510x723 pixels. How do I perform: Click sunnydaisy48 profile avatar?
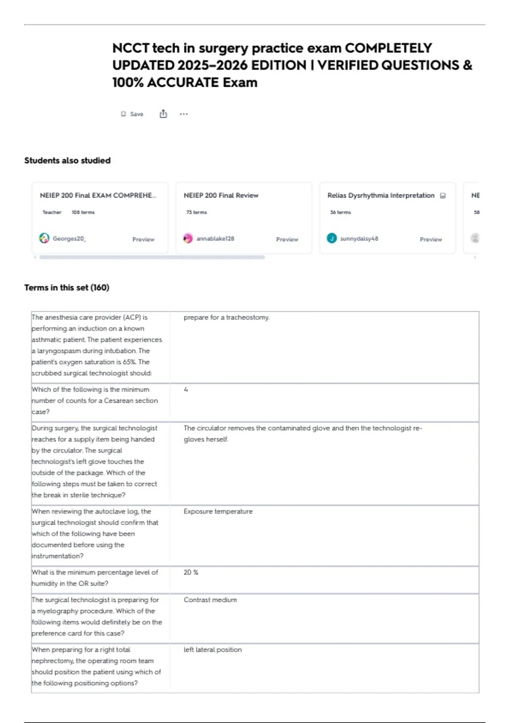pyautogui.click(x=331, y=239)
